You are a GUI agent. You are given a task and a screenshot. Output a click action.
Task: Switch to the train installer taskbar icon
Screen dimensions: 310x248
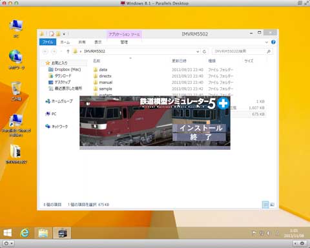pos(62,233)
